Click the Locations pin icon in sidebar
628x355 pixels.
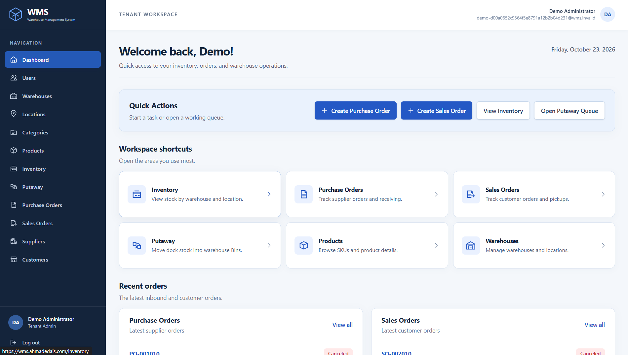pyautogui.click(x=14, y=114)
